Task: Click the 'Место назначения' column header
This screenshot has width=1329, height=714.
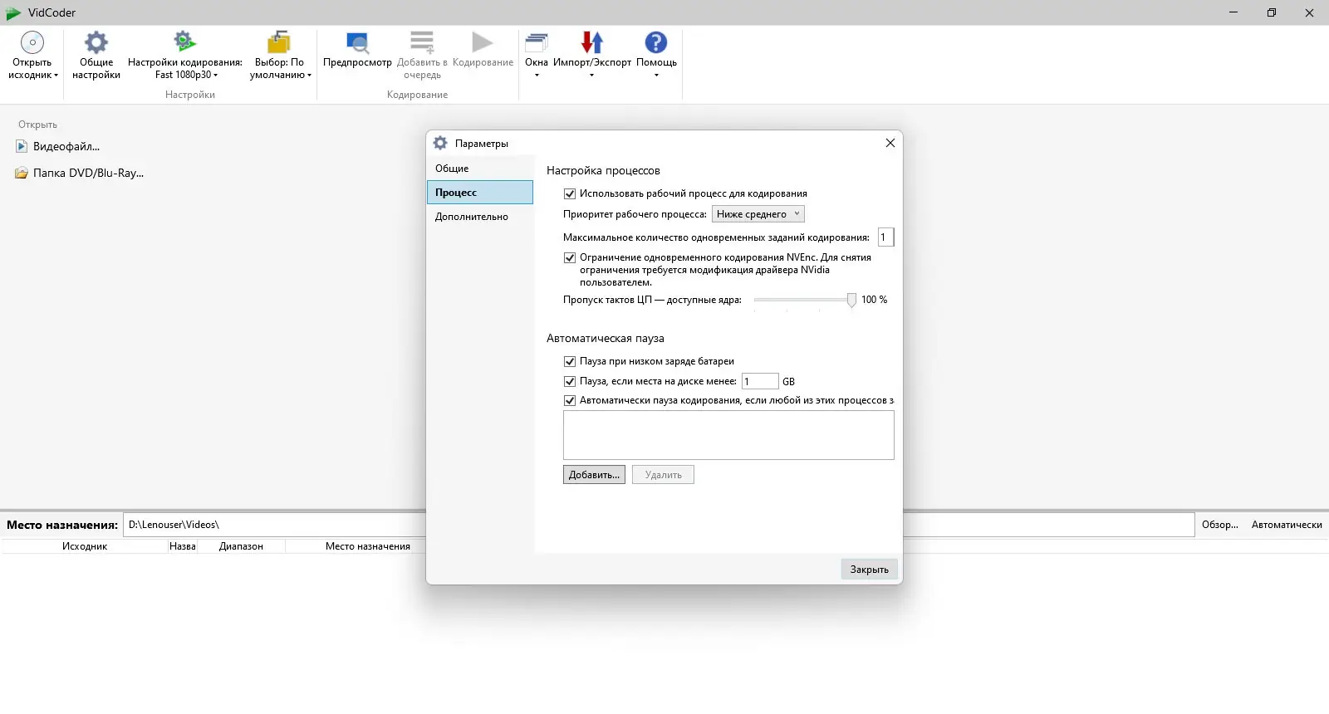Action: (x=368, y=546)
